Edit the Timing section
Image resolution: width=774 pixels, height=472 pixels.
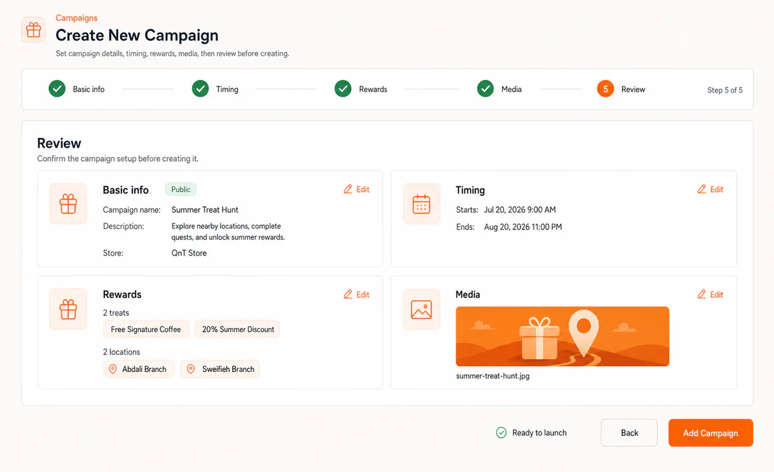710,189
